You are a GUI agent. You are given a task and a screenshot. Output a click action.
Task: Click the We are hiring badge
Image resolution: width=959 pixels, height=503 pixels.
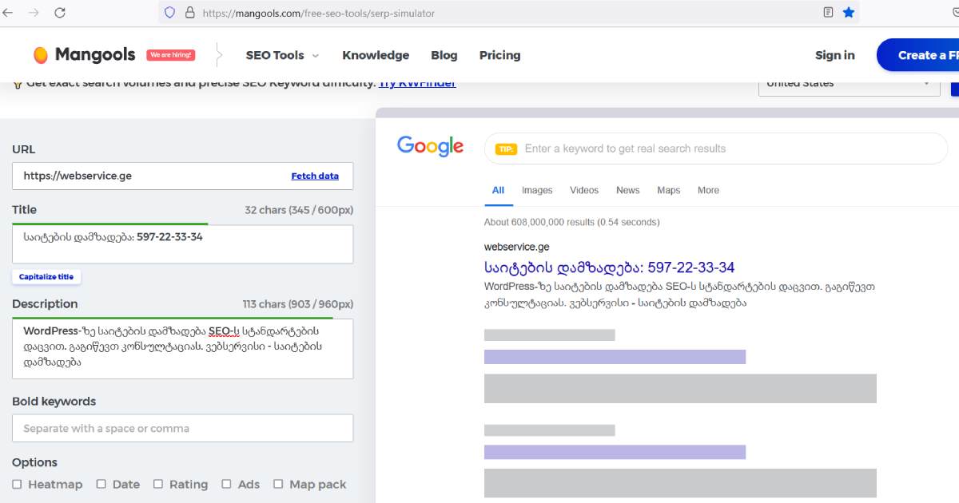pyautogui.click(x=170, y=55)
